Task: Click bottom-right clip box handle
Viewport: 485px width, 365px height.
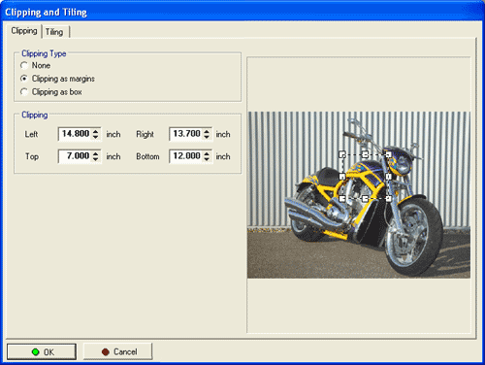Action: 388,198
